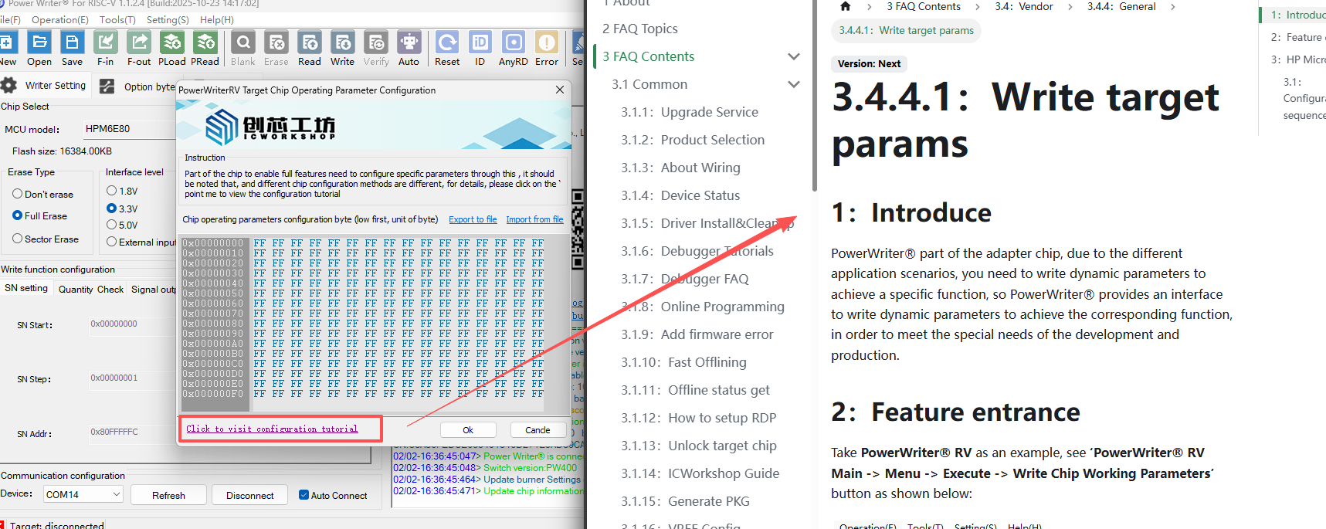Screen dimensions: 1326x529
Task: Click the Save toolbar icon
Action: 72,43
